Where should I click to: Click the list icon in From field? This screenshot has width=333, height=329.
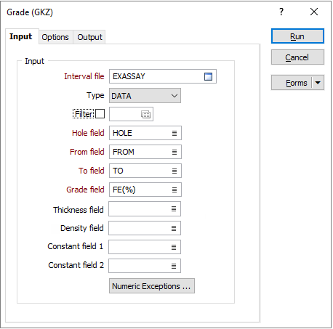click(x=174, y=152)
